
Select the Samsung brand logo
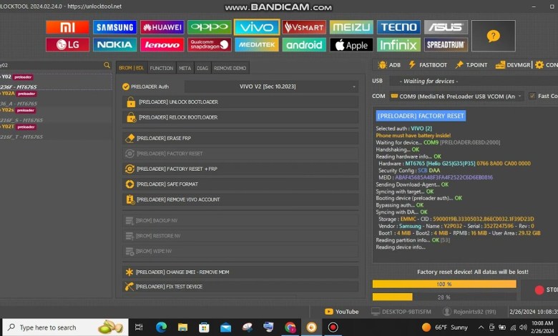(114, 27)
